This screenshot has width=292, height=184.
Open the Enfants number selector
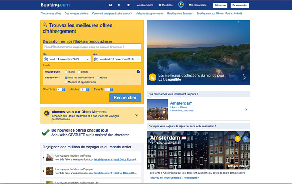point(109,89)
